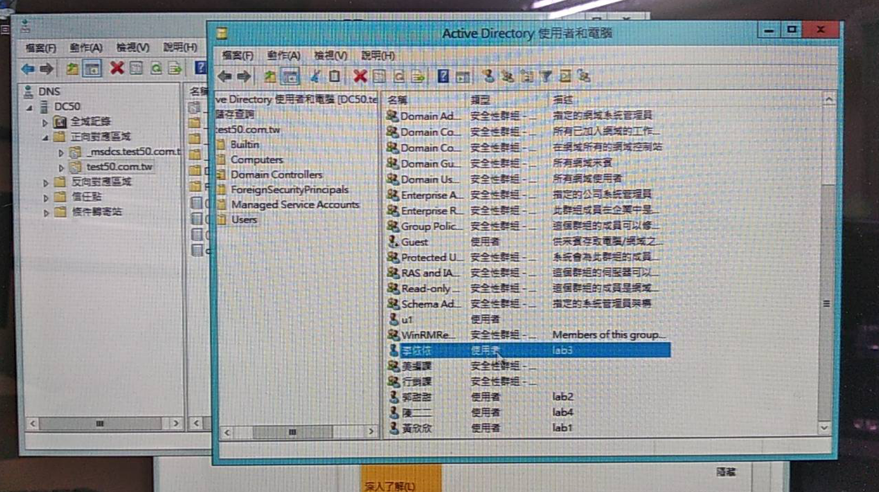Click Copy icon in Active Directory toolbar
This screenshot has width=879, height=492.
click(335, 76)
